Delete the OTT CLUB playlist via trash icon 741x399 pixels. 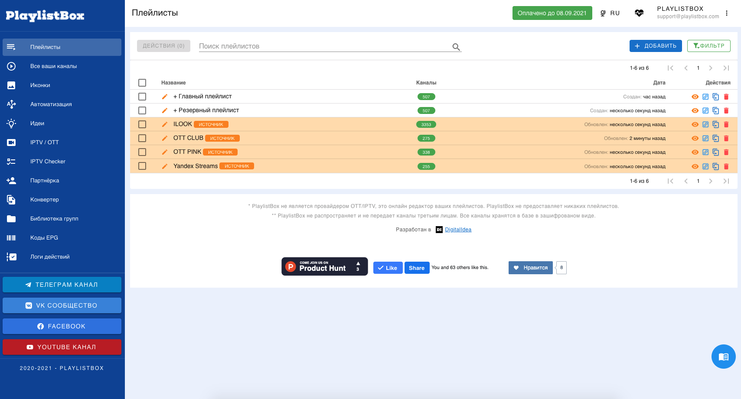(x=726, y=138)
